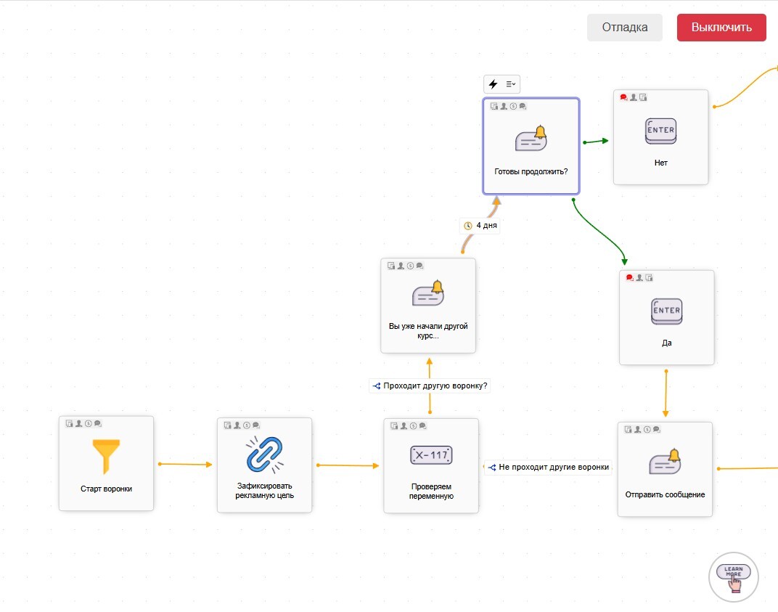778x612 pixels.
Task: Click the red chat icon on Нет block
Action: (623, 97)
